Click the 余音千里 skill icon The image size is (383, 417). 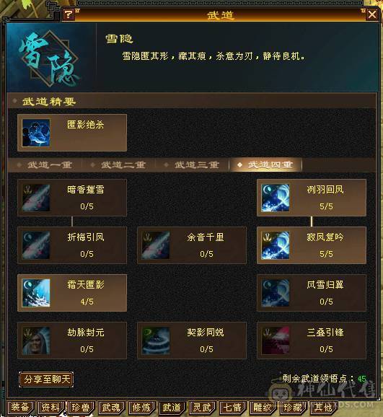pyautogui.click(x=156, y=245)
